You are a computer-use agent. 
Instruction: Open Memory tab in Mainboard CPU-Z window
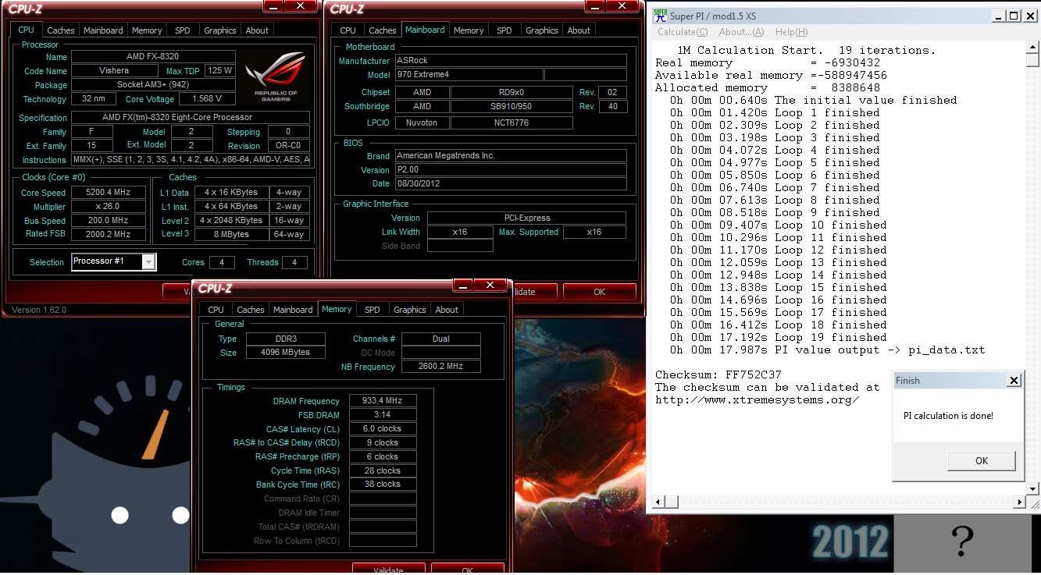469,30
